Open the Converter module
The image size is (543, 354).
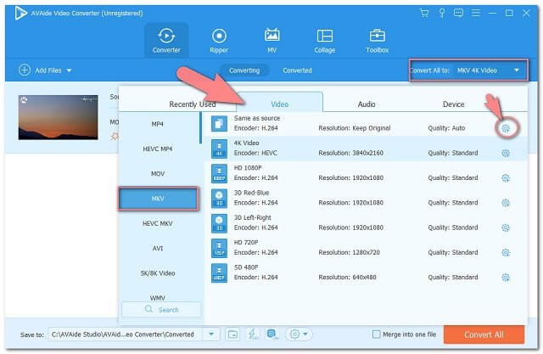(x=166, y=40)
